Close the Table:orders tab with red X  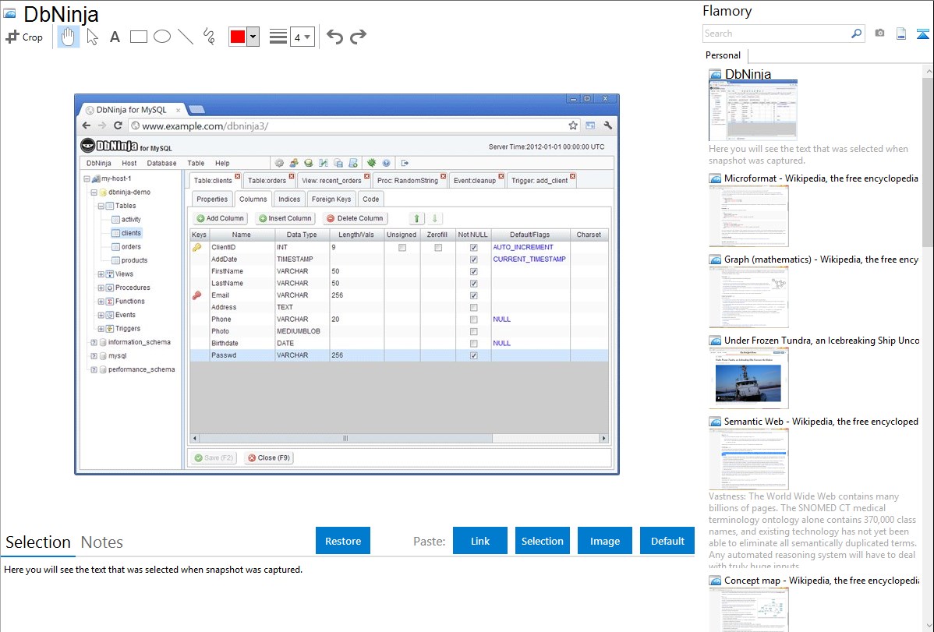[x=292, y=176]
